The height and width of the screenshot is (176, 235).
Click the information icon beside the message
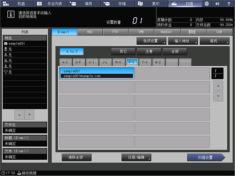(x=11, y=15)
